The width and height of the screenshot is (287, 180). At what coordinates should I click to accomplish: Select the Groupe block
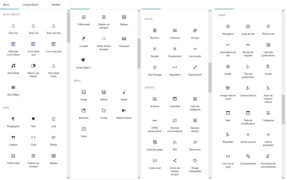195,34
